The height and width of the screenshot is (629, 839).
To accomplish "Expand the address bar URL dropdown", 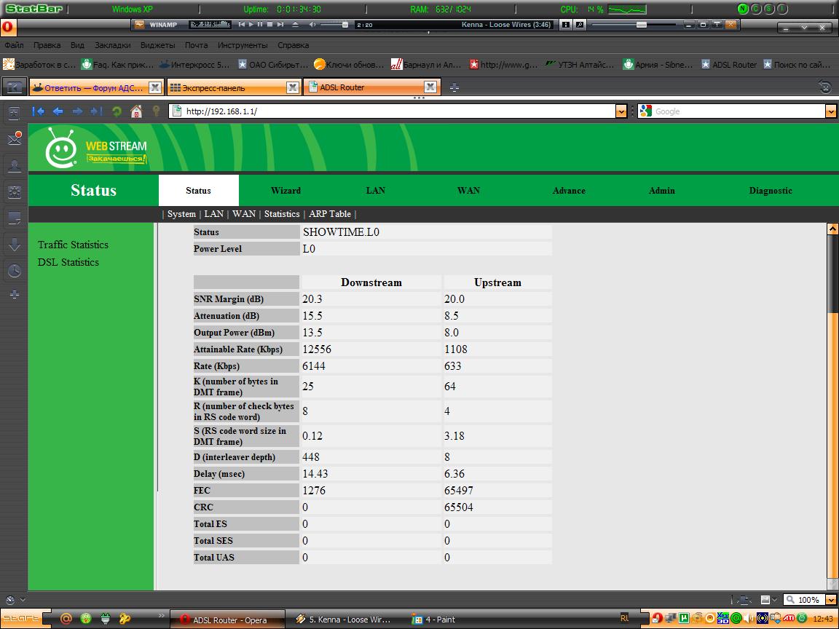I will [621, 111].
